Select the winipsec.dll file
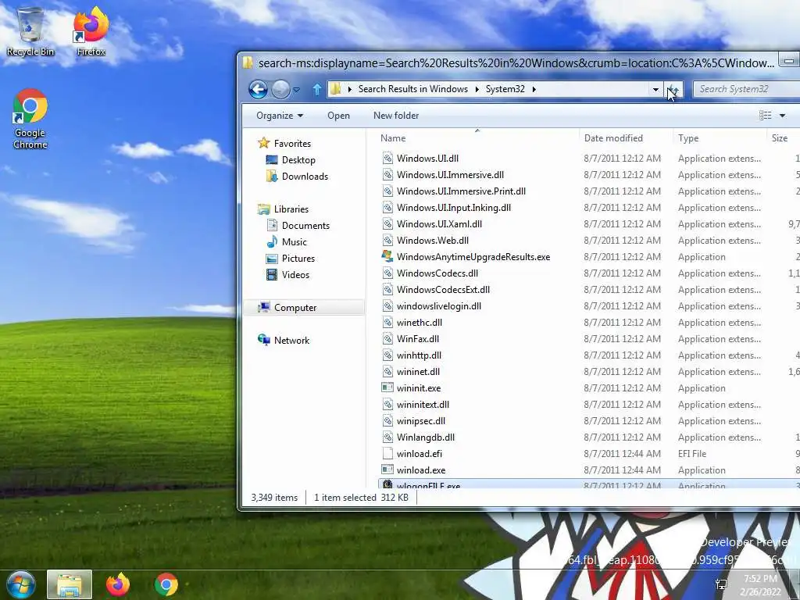Screen dimensions: 800x600 (x=421, y=421)
